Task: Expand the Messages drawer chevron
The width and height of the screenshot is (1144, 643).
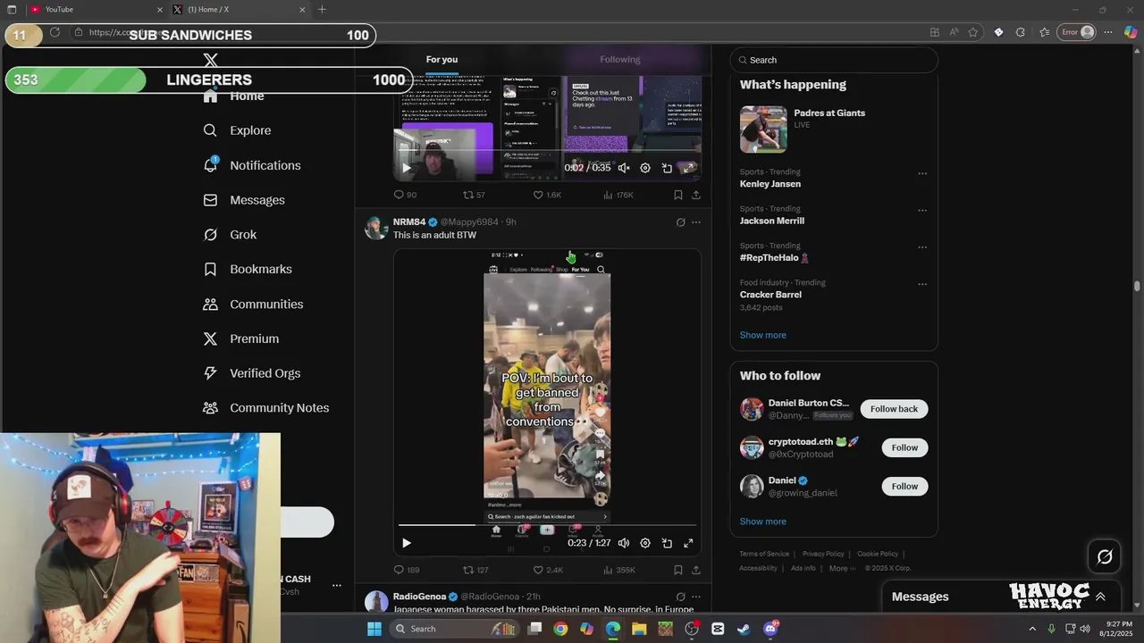Action: click(x=1100, y=597)
